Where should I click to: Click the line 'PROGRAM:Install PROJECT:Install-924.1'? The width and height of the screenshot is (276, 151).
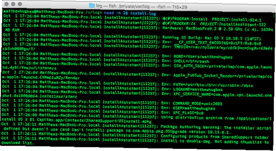(217, 19)
